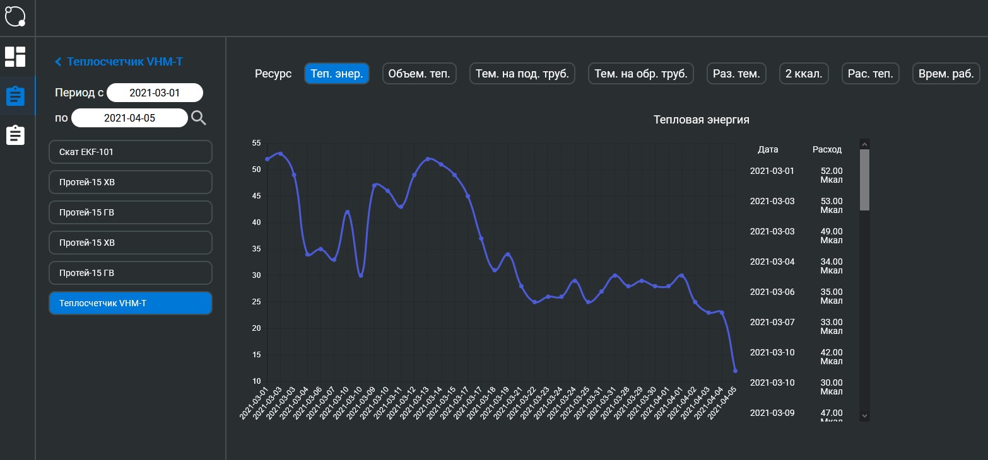Click the table scrollbar up arrow
Screen dimensions: 988x460
(864, 144)
